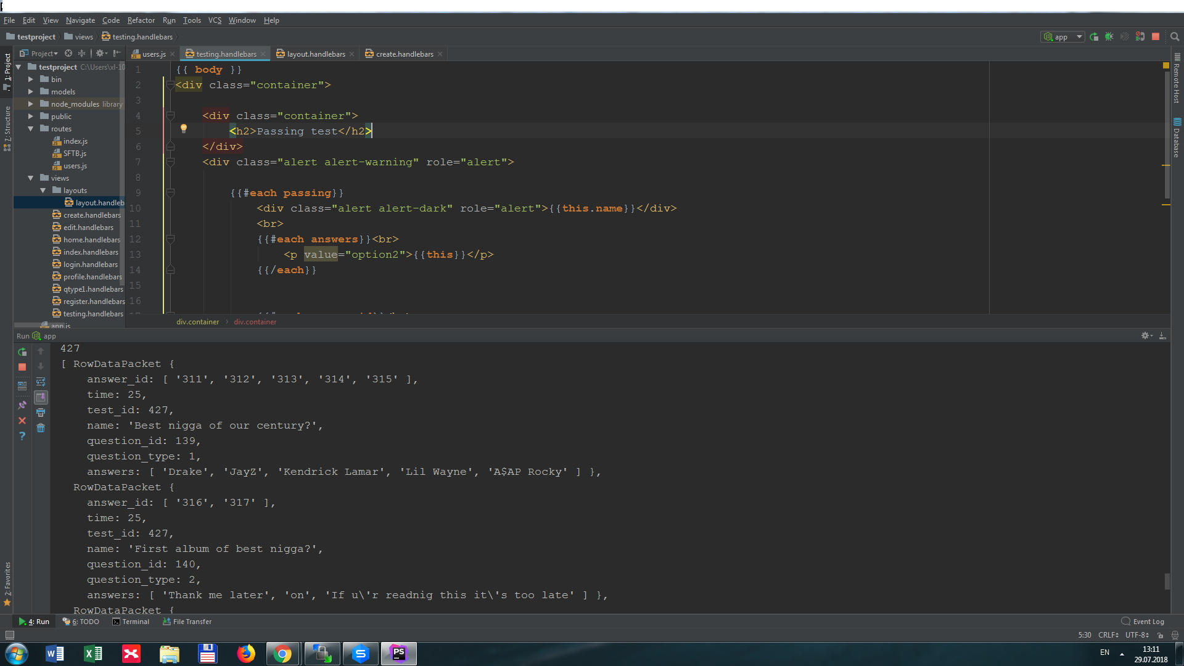The width and height of the screenshot is (1184, 666).
Task: Click views in the breadcrumb navigation bar
Action: coord(79,37)
